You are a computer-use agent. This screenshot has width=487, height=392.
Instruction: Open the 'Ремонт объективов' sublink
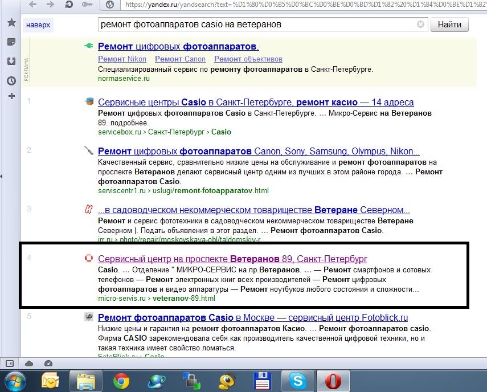tap(248, 59)
